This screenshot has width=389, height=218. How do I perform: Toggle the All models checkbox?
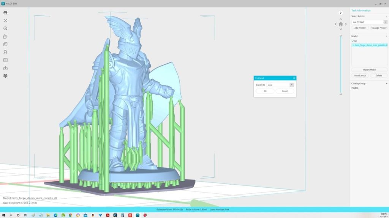click(x=353, y=41)
